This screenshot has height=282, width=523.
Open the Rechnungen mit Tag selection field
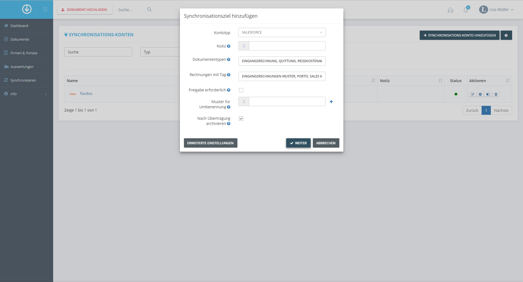tap(282, 76)
